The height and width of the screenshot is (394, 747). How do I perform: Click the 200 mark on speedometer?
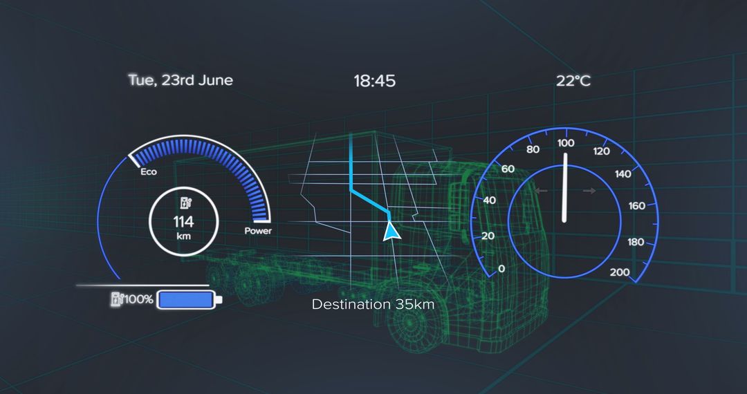coord(619,272)
